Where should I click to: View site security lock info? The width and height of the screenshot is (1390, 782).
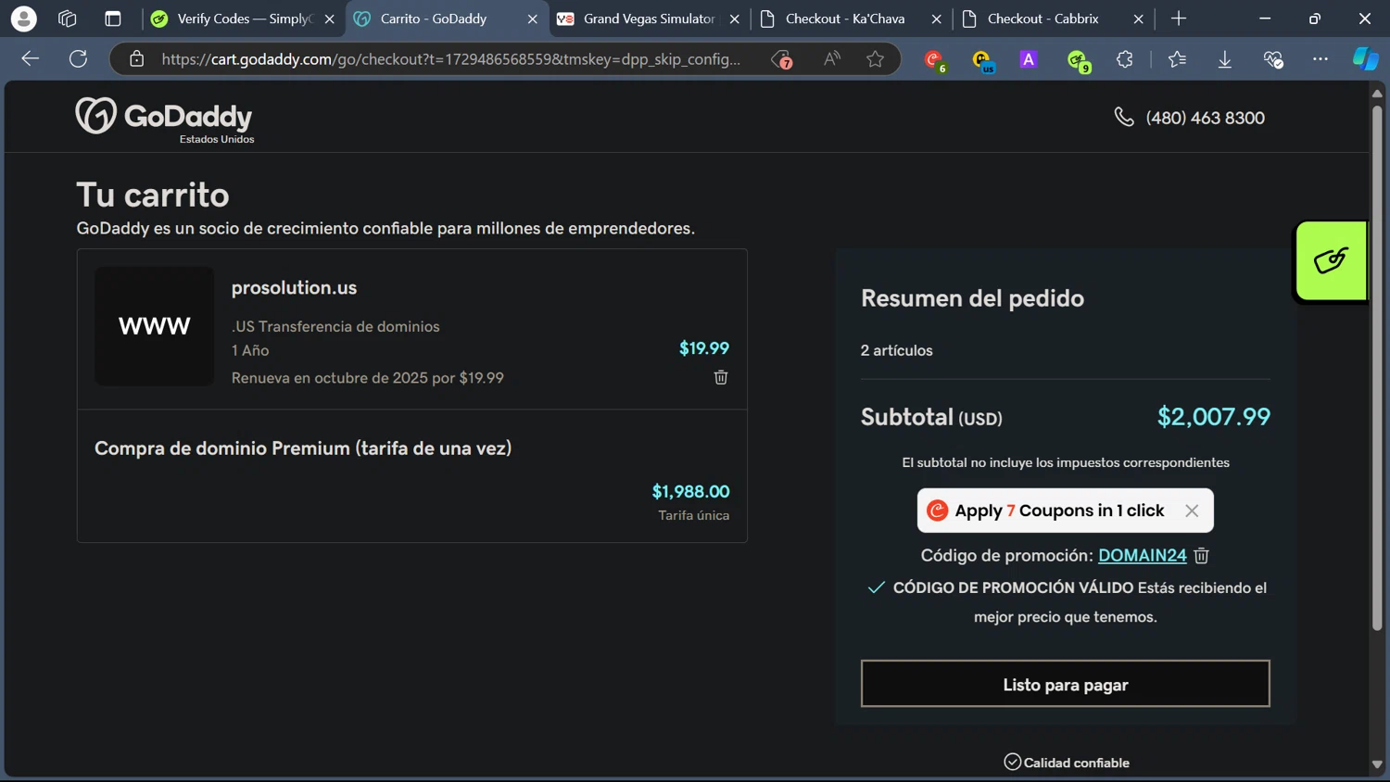tap(137, 59)
